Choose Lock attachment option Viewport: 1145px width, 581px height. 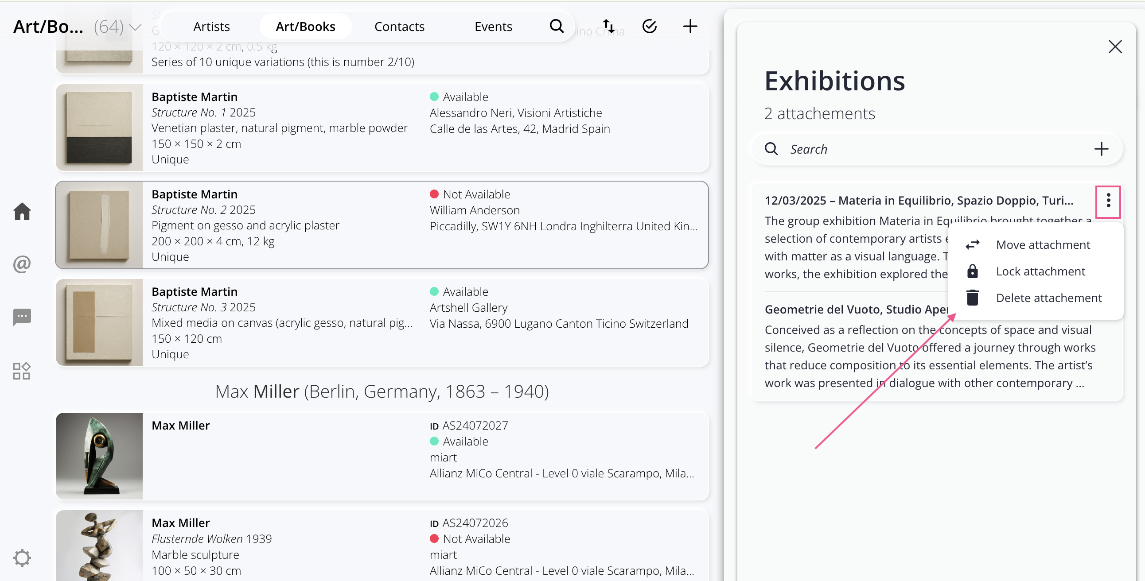(1040, 271)
